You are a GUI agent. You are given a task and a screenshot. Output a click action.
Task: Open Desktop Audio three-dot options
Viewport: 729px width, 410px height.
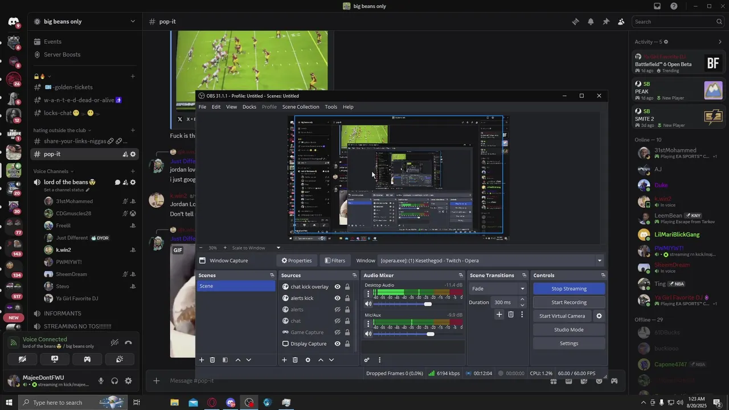point(368,294)
